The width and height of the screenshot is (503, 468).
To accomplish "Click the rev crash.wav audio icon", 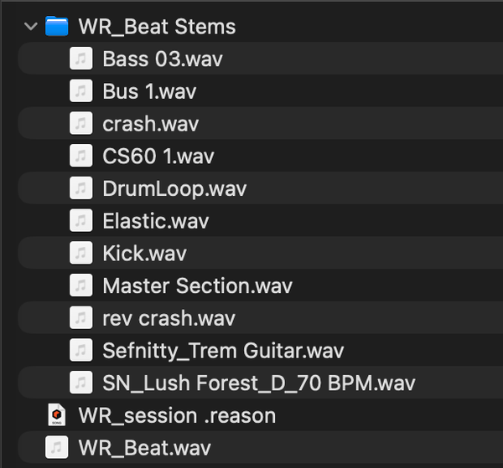I will tap(81, 318).
